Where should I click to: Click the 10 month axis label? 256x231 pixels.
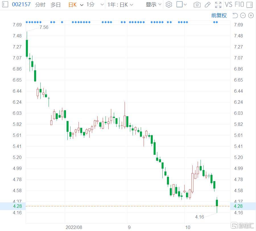coord(188,227)
